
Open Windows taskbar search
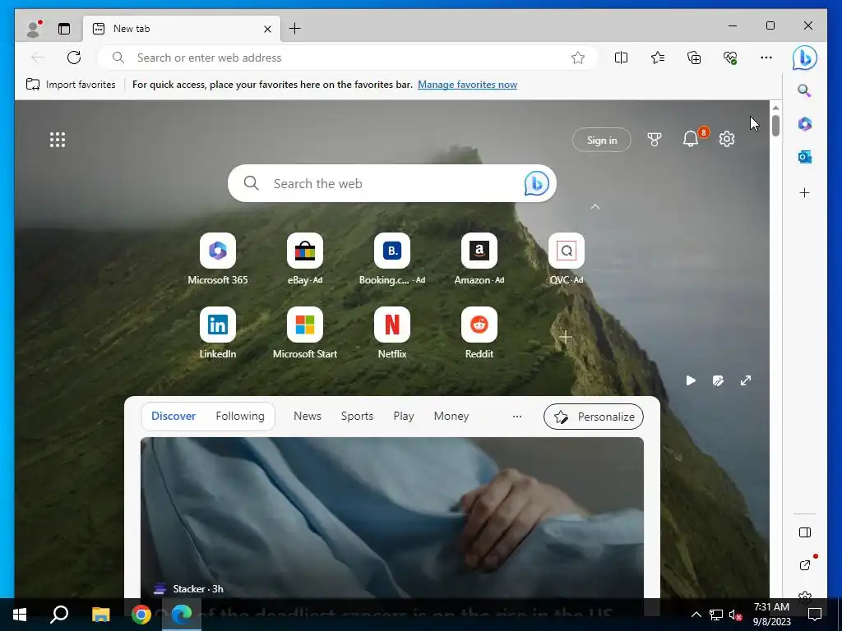pyautogui.click(x=59, y=615)
